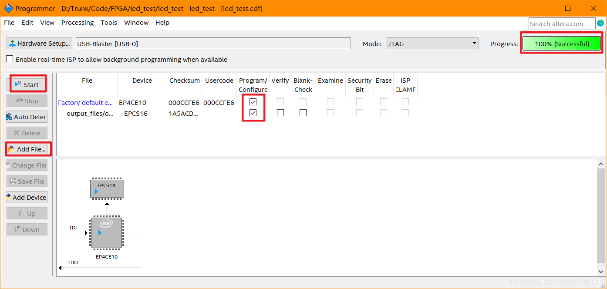Click the File column header
The height and width of the screenshot is (289, 607).
click(x=87, y=81)
